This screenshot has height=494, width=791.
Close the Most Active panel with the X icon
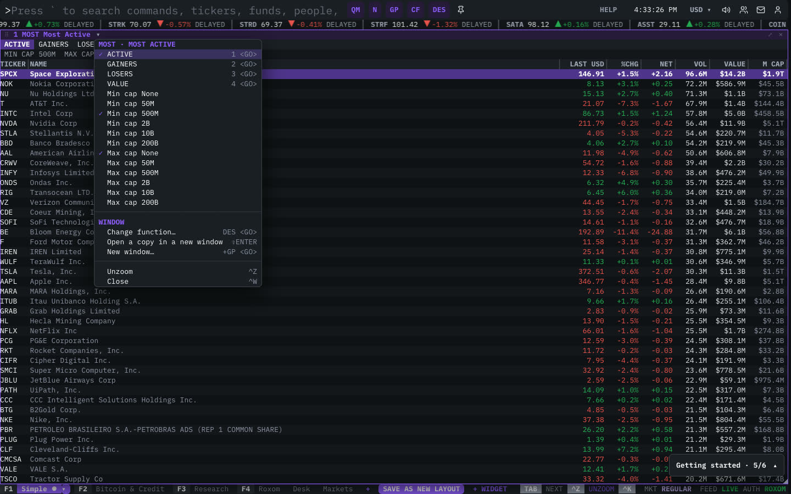tap(781, 35)
